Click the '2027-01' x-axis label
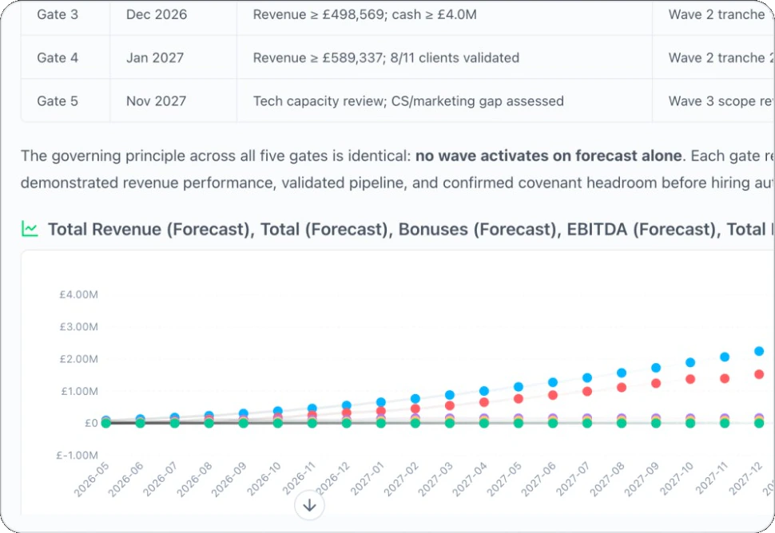Viewport: 775px width, 533px height. (367, 480)
